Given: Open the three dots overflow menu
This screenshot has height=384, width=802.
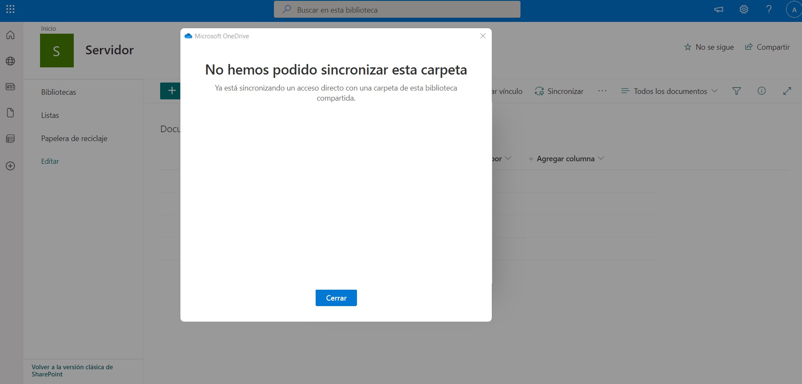Looking at the screenshot, I should point(602,91).
